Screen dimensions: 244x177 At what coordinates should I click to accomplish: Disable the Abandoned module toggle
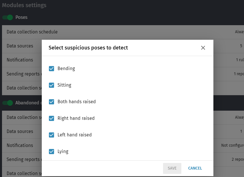[x=8, y=103]
